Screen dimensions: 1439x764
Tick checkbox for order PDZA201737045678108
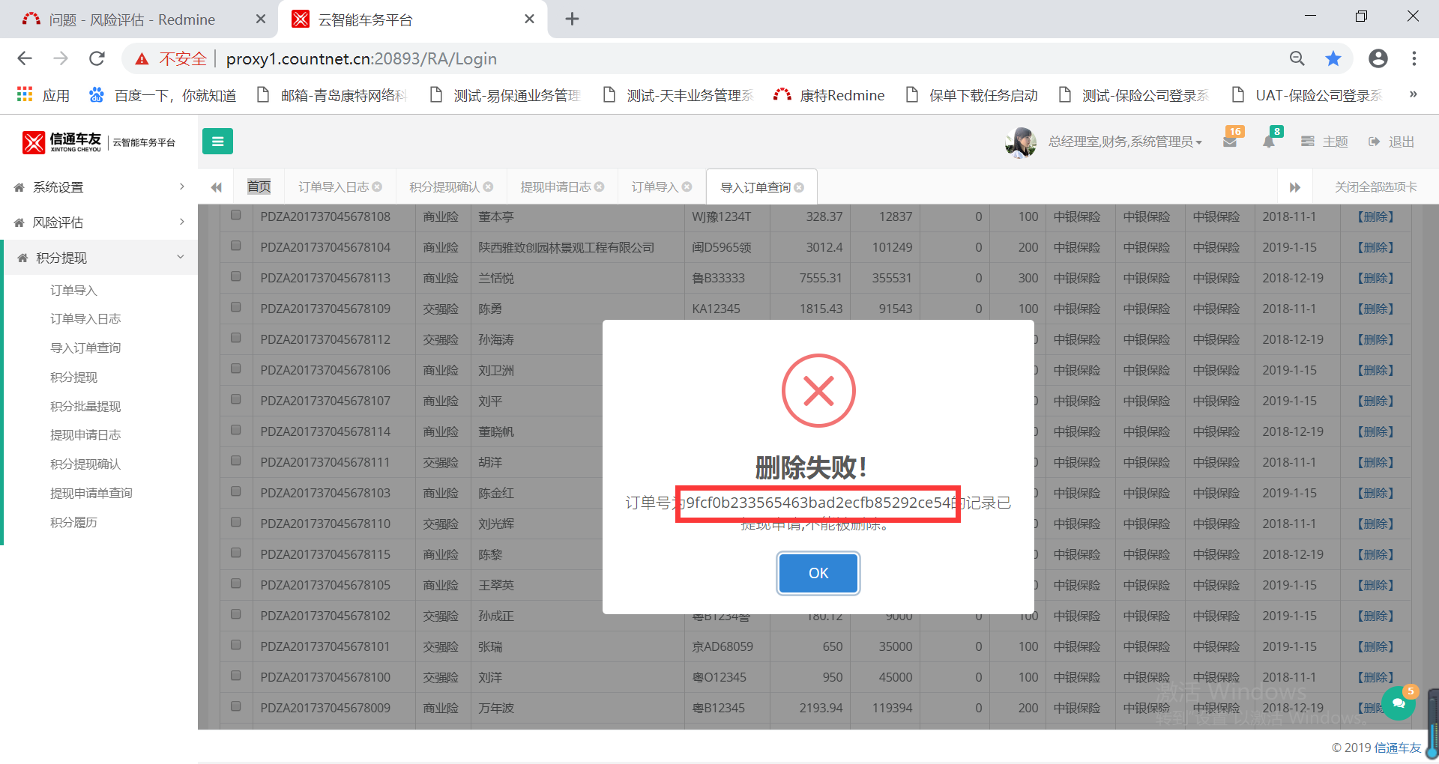(x=236, y=216)
